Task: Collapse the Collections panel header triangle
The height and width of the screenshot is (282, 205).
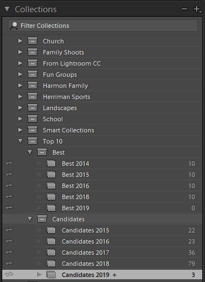Action: click(x=7, y=9)
